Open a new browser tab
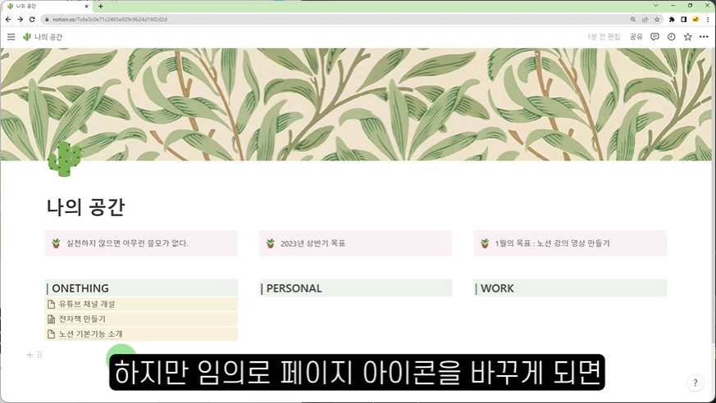This screenshot has width=716, height=403. point(100,7)
